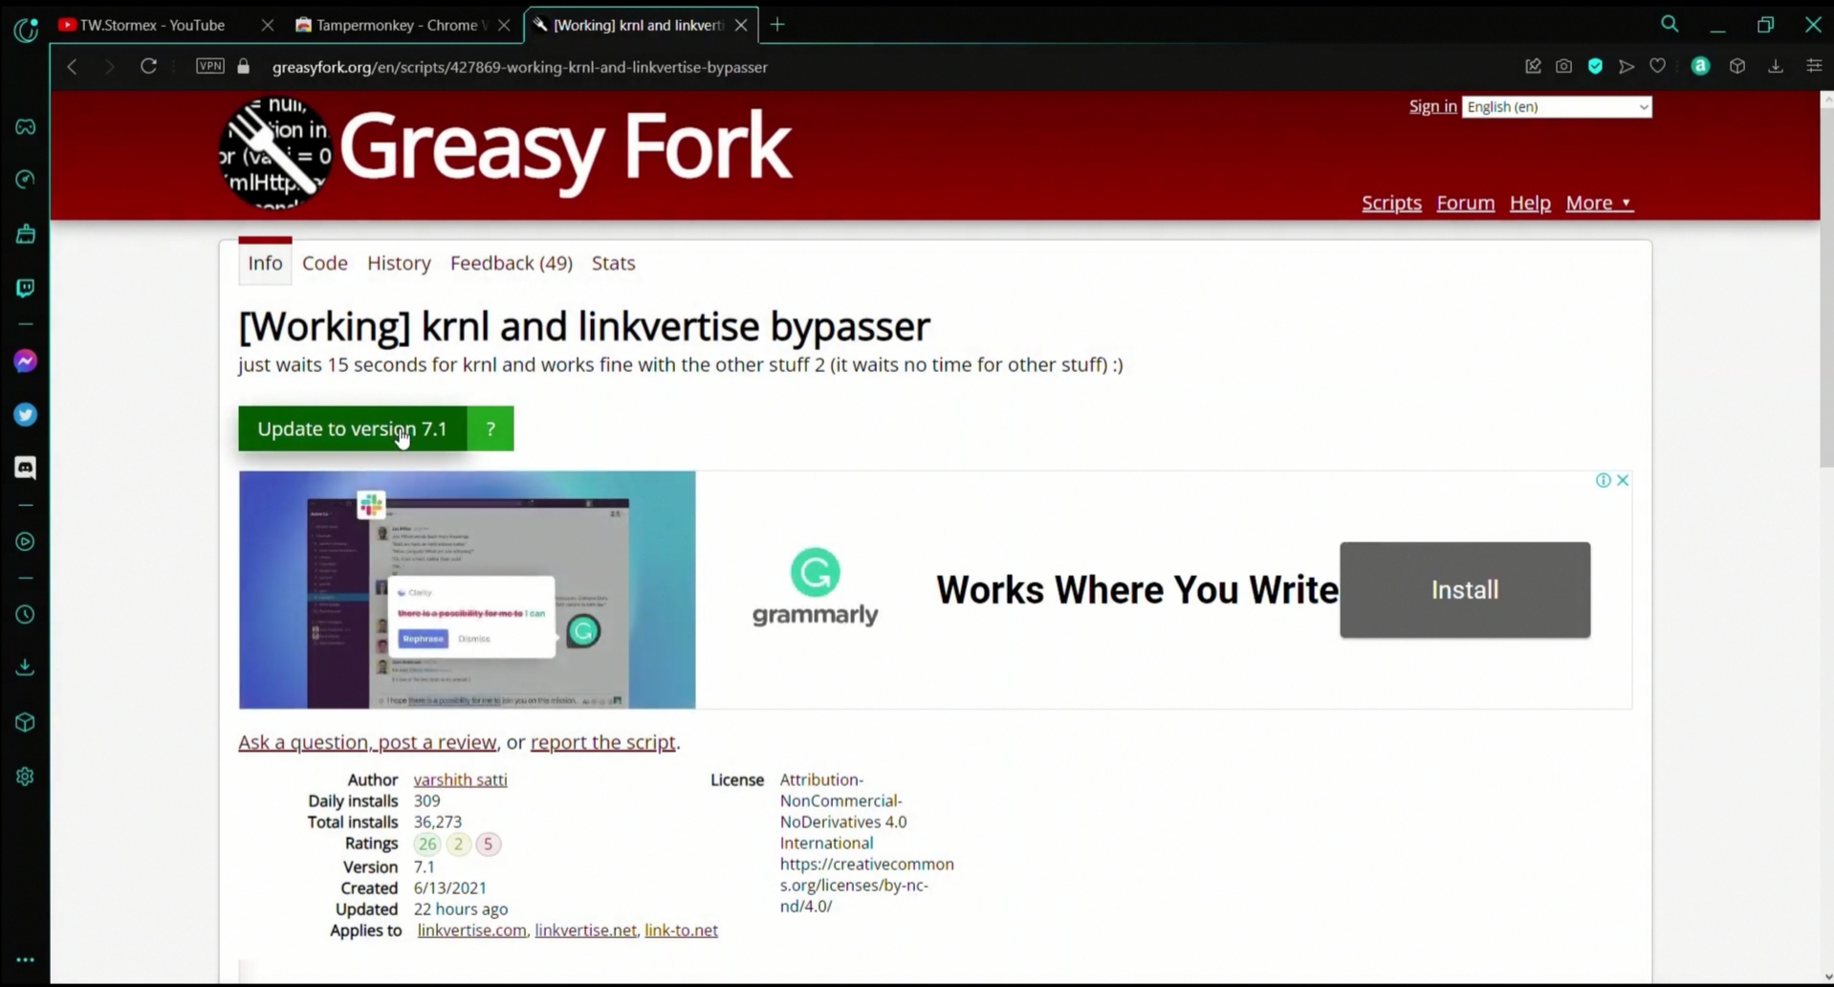Toggle the shield protection icon
This screenshot has width=1834, height=987.
[x=1596, y=65]
